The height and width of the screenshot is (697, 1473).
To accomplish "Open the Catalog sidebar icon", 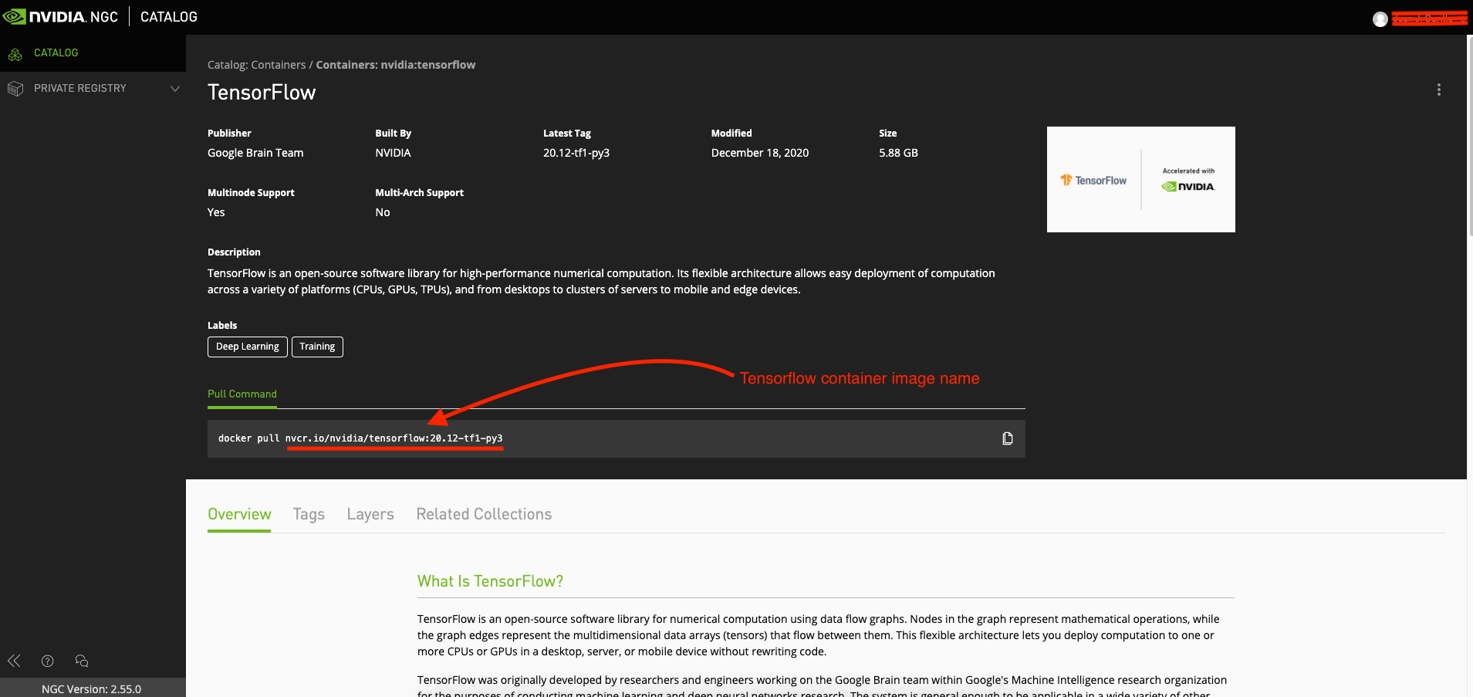I will click(15, 54).
